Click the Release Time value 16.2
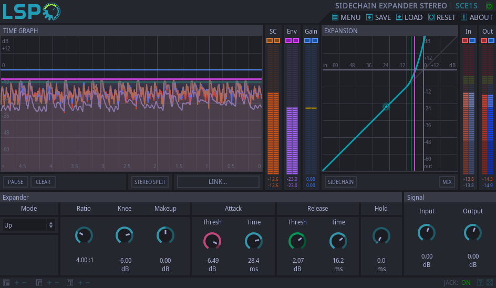 coord(338,261)
